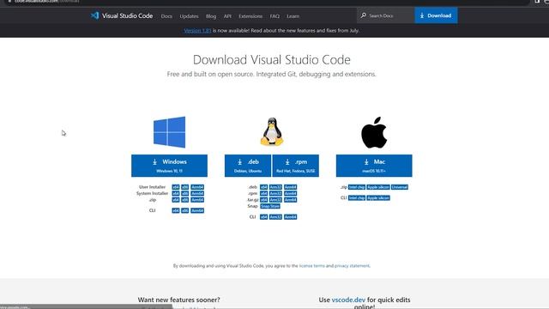Click the Download button in header
This screenshot has width=549, height=309.
(x=436, y=15)
